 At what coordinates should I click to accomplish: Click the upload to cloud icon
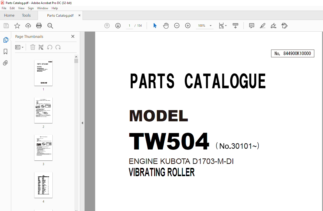(x=28, y=26)
